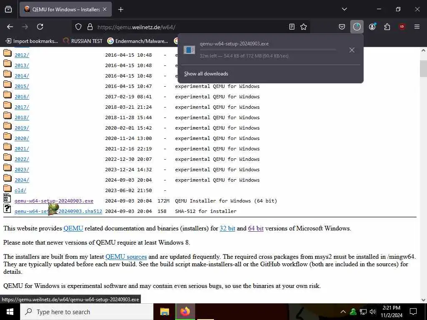Open RUSSIAN TEST bookmark
The height and width of the screenshot is (320, 427).
[x=83, y=41]
